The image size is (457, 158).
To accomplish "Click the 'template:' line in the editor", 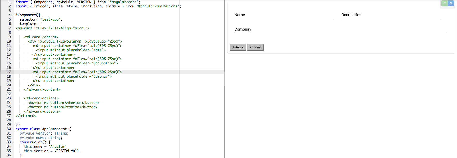I will pyautogui.click(x=31, y=24).
